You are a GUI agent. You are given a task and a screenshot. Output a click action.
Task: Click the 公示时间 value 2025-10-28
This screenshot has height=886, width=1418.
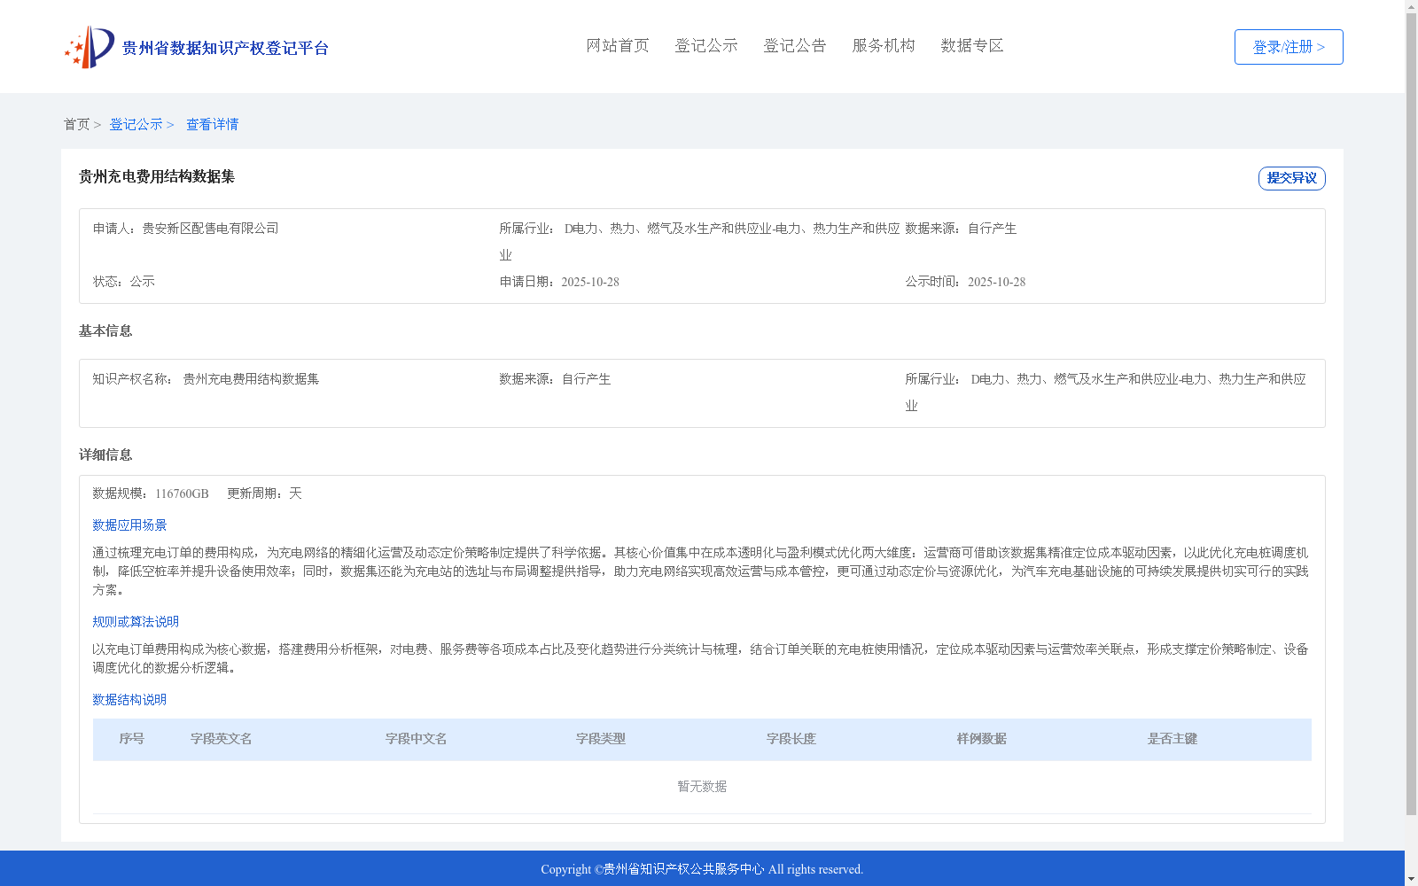tap(996, 282)
